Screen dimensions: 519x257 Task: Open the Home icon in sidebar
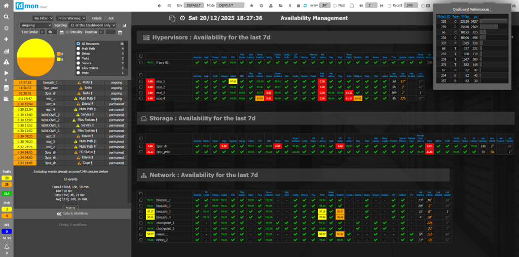6,6
